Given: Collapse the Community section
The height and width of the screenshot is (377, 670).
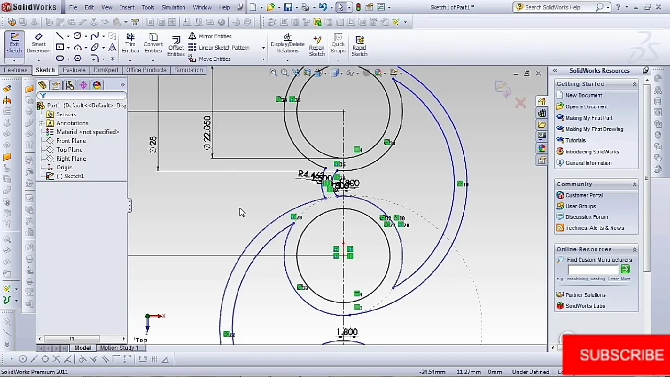Looking at the screenshot, I should 634,184.
